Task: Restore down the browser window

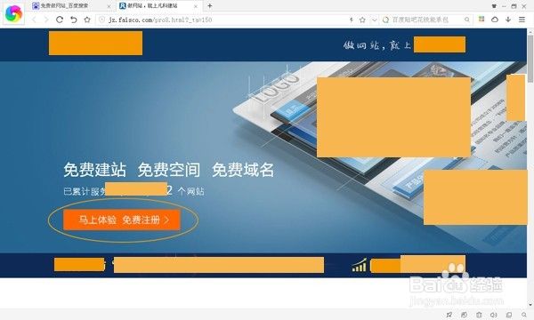Action: click(514, 6)
